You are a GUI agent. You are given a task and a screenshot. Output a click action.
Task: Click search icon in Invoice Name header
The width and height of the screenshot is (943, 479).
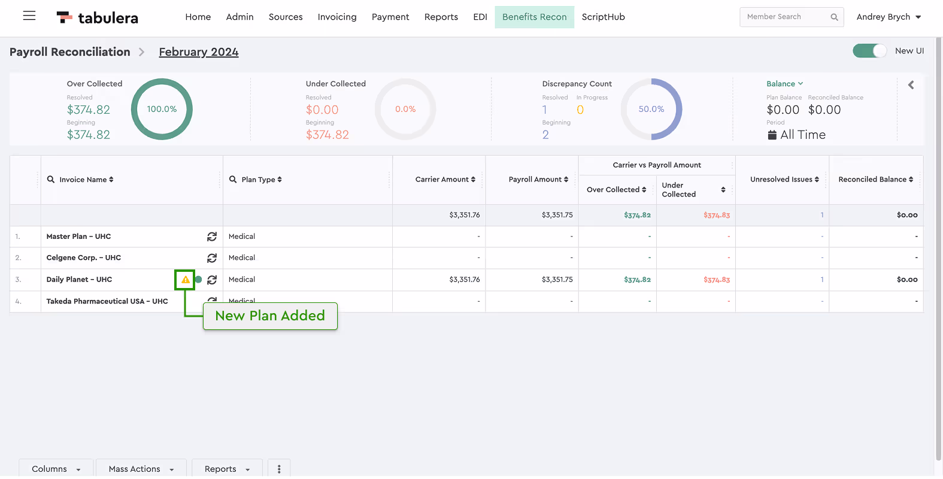click(51, 179)
